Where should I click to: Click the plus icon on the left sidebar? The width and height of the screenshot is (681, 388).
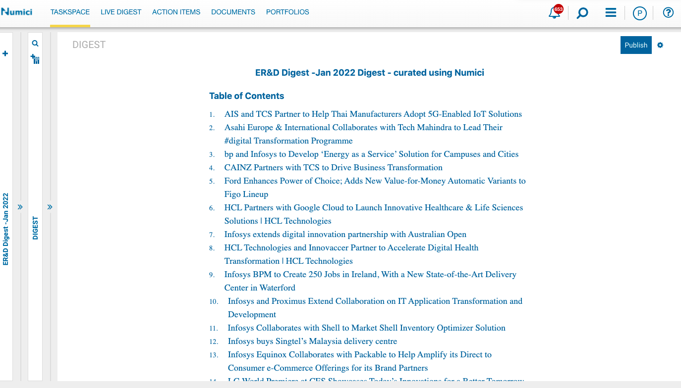point(5,53)
